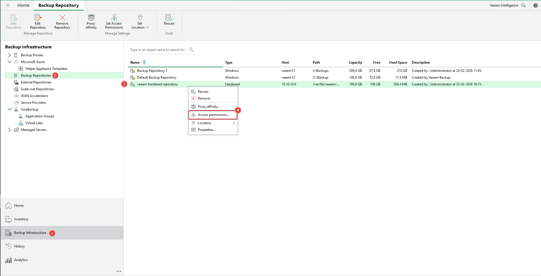This screenshot has height=276, width=541.
Task: Open the Inventory navigation pane
Action: coord(62,219)
